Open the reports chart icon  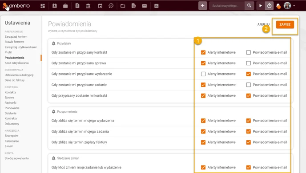[156, 6]
